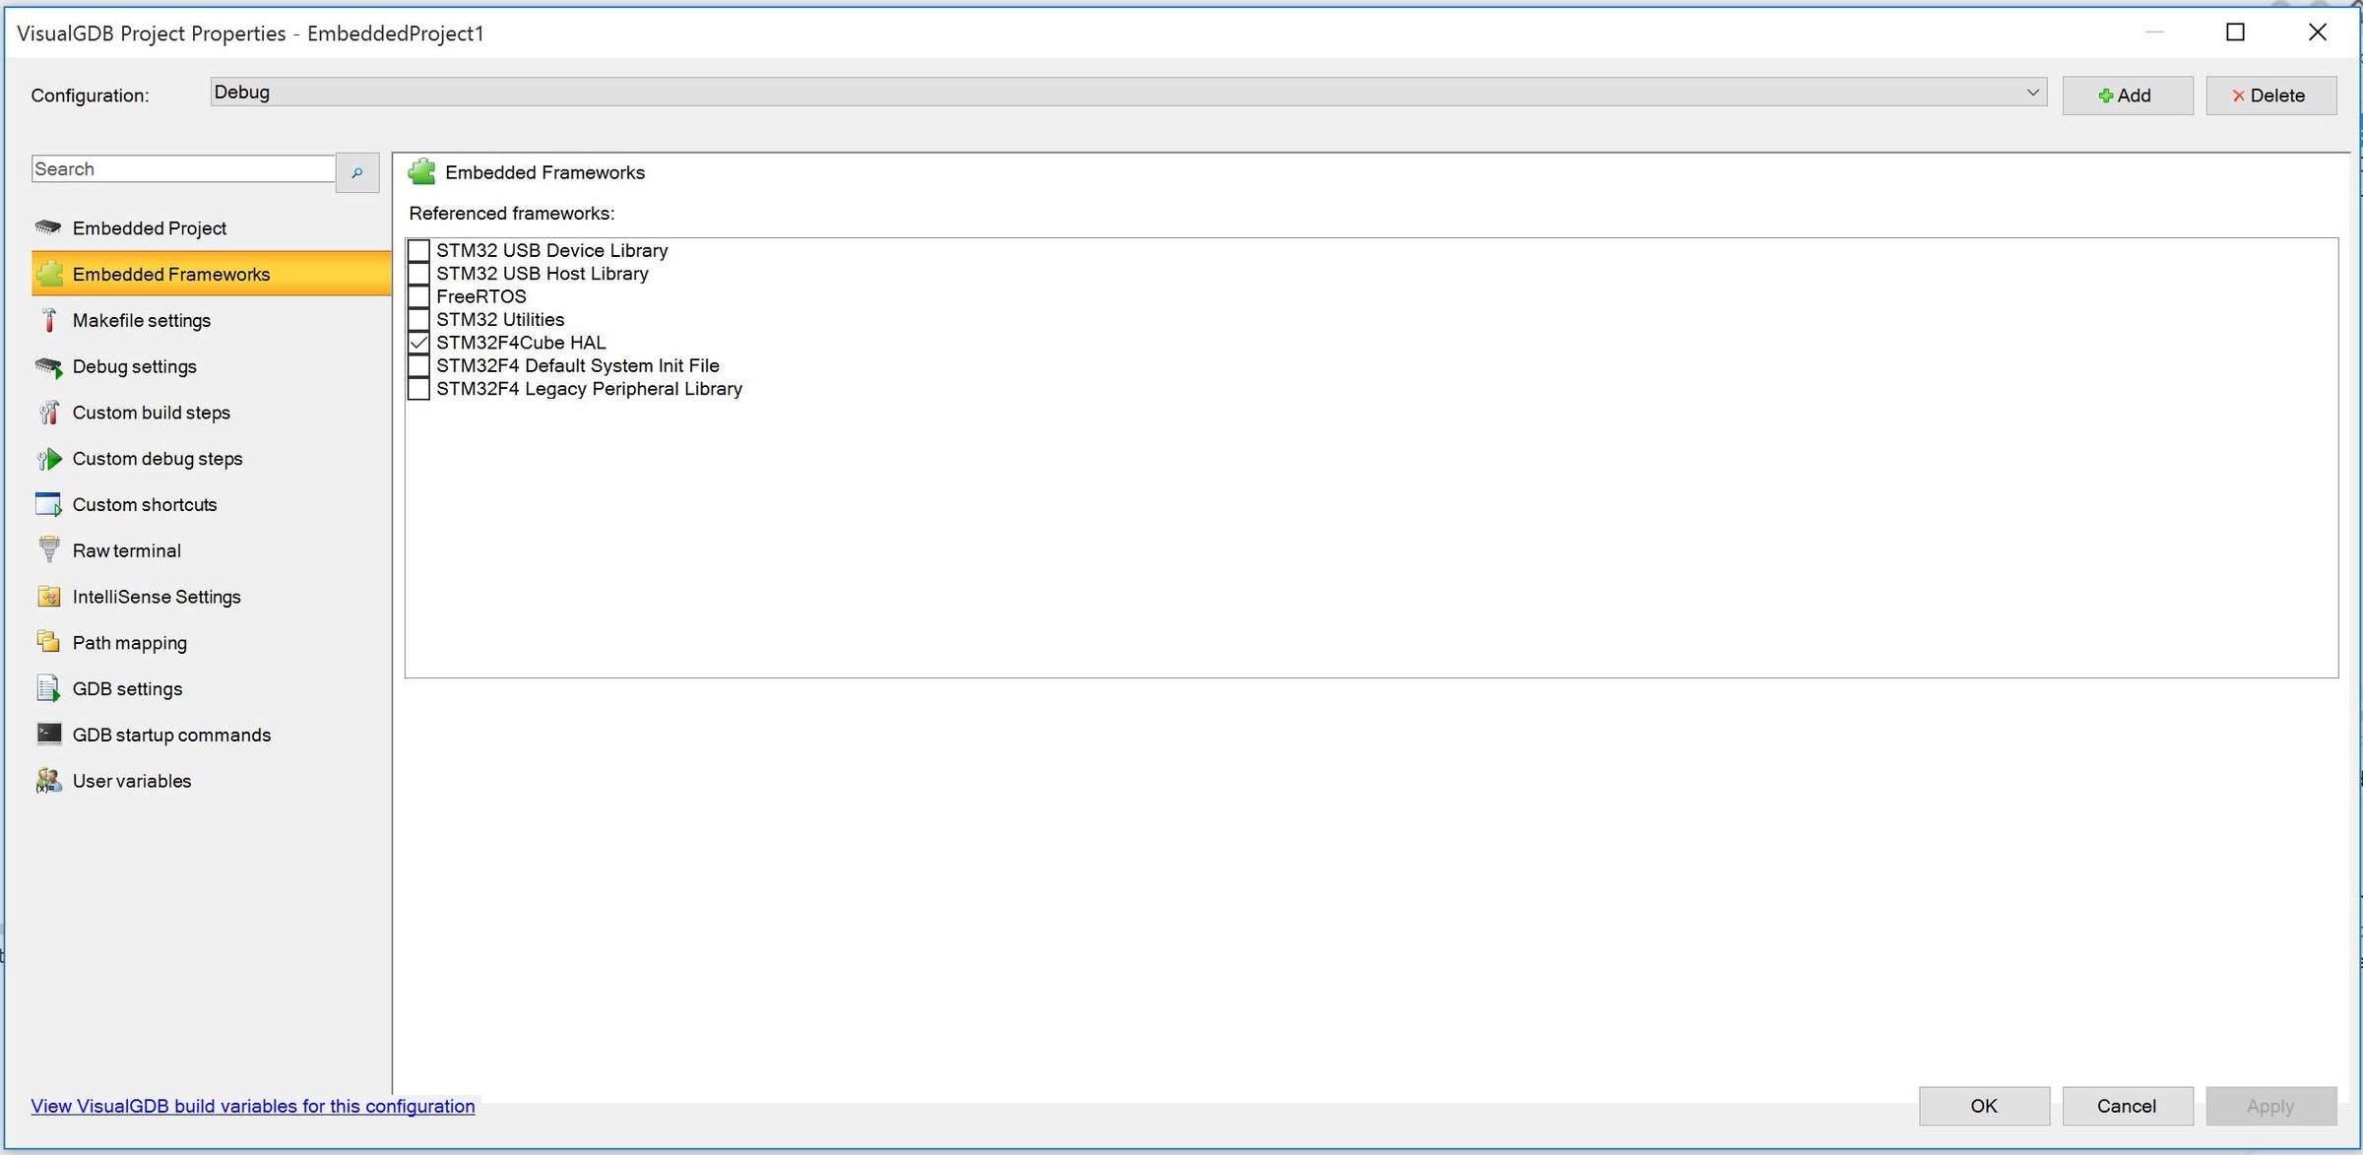Open Makefile settings via the hammer icon
Image resolution: width=2363 pixels, height=1155 pixels.
click(47, 320)
